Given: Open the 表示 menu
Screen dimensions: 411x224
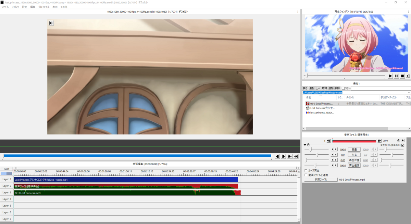Looking at the screenshot, I should coord(55,7).
